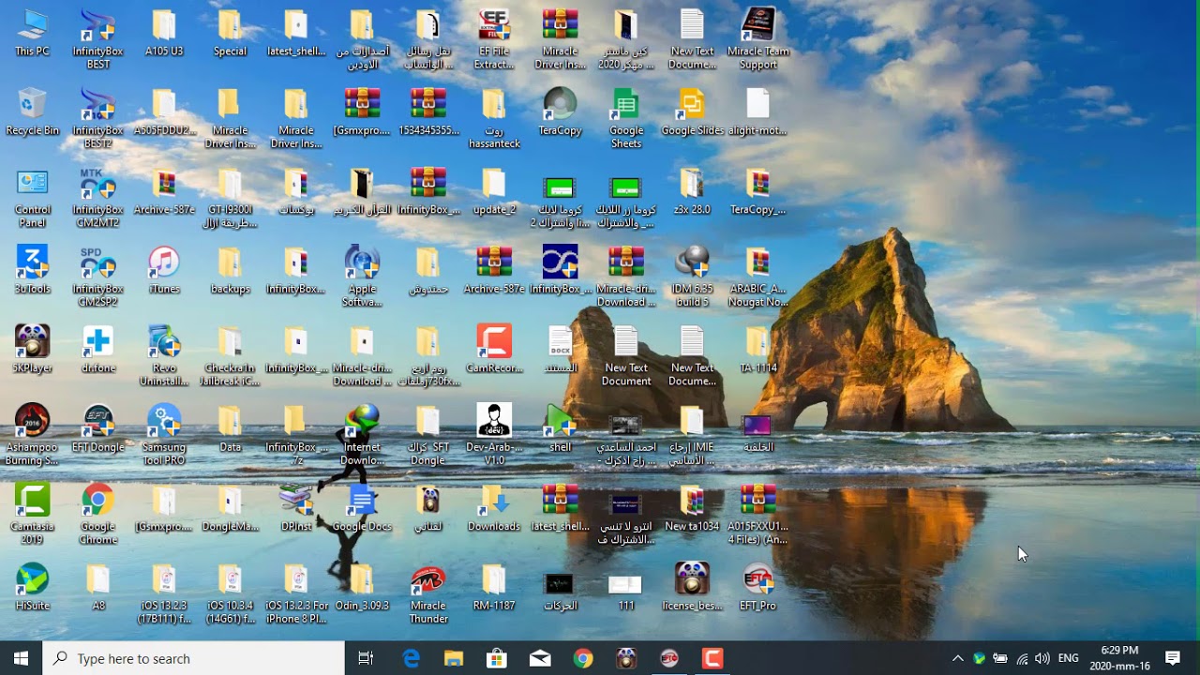Select the Samsung Tool PRO icon

[164, 435]
